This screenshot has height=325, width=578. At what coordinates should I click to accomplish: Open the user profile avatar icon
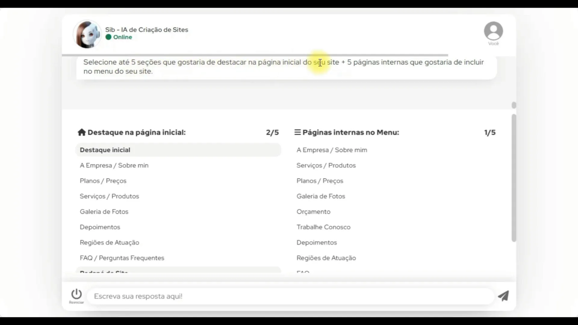493,31
